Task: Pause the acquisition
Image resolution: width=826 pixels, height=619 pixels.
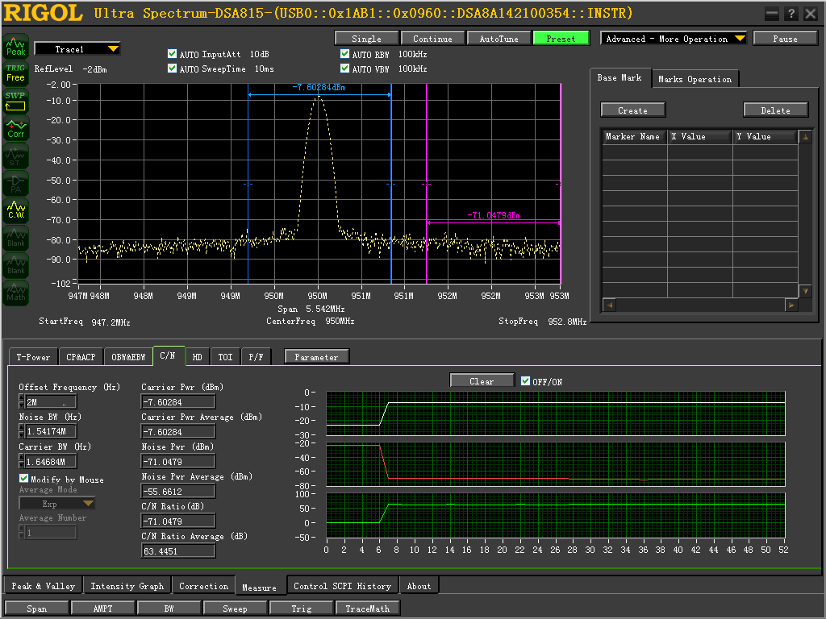Action: [785, 39]
